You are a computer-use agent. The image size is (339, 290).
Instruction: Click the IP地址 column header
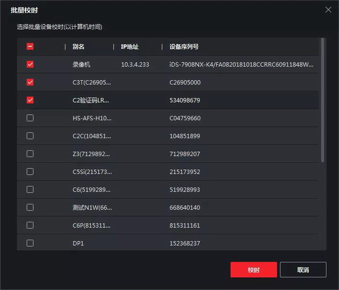click(x=130, y=47)
